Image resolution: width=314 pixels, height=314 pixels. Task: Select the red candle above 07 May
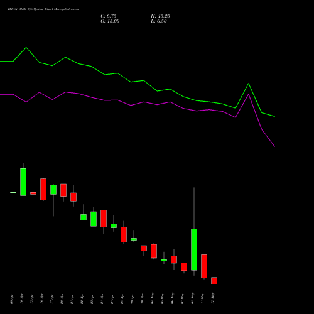tap(184, 267)
